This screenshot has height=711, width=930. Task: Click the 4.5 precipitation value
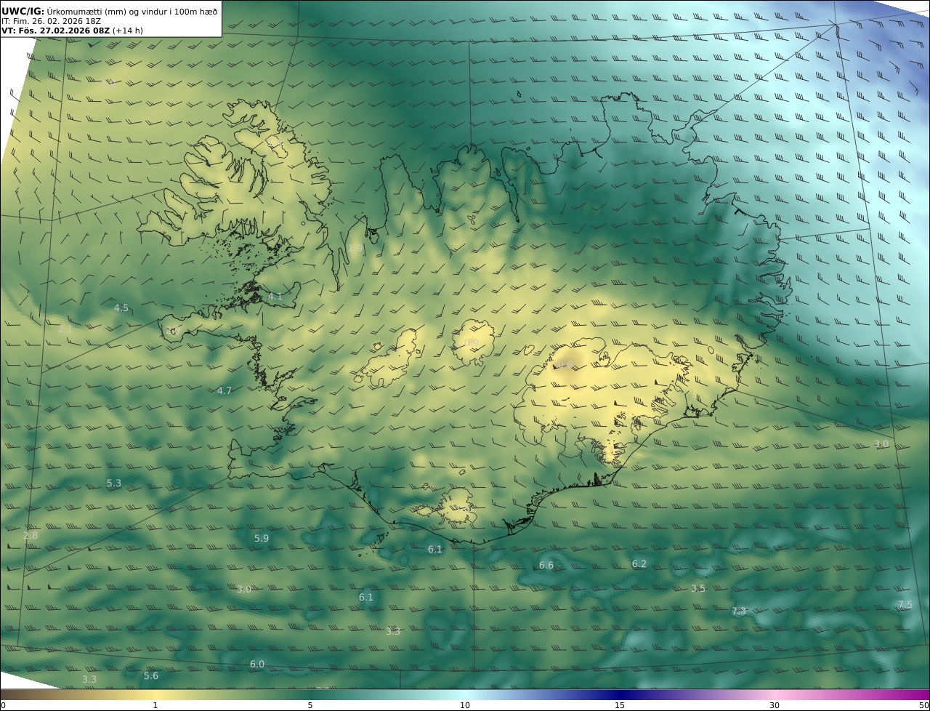(121, 308)
